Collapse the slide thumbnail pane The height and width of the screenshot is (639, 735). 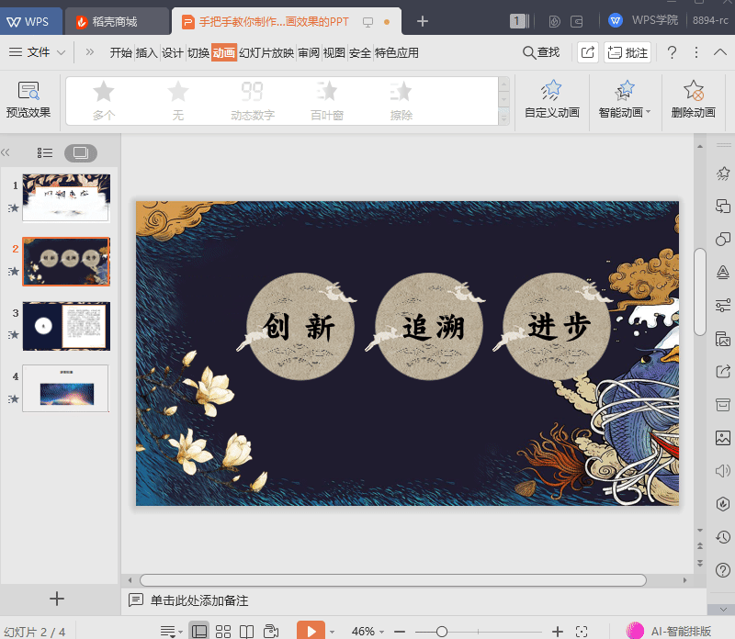pos(6,152)
